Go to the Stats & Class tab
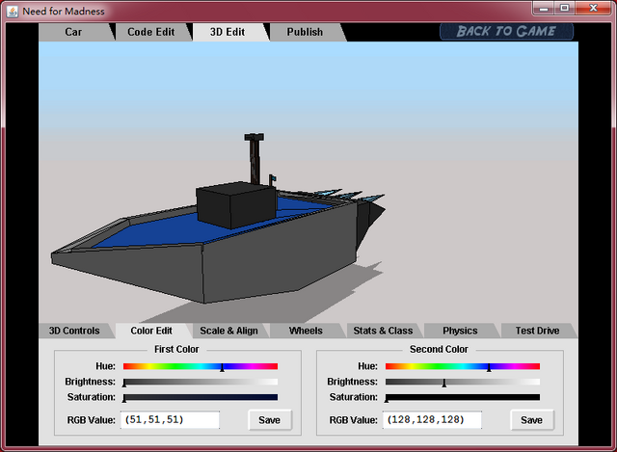This screenshot has width=617, height=452. pyautogui.click(x=383, y=331)
